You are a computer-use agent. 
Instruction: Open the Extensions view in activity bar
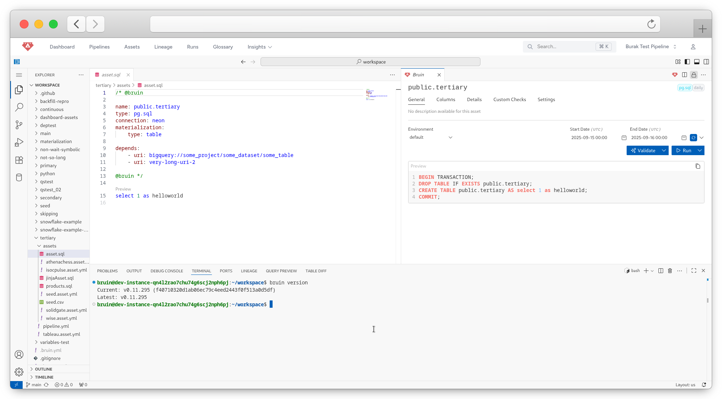[19, 160]
